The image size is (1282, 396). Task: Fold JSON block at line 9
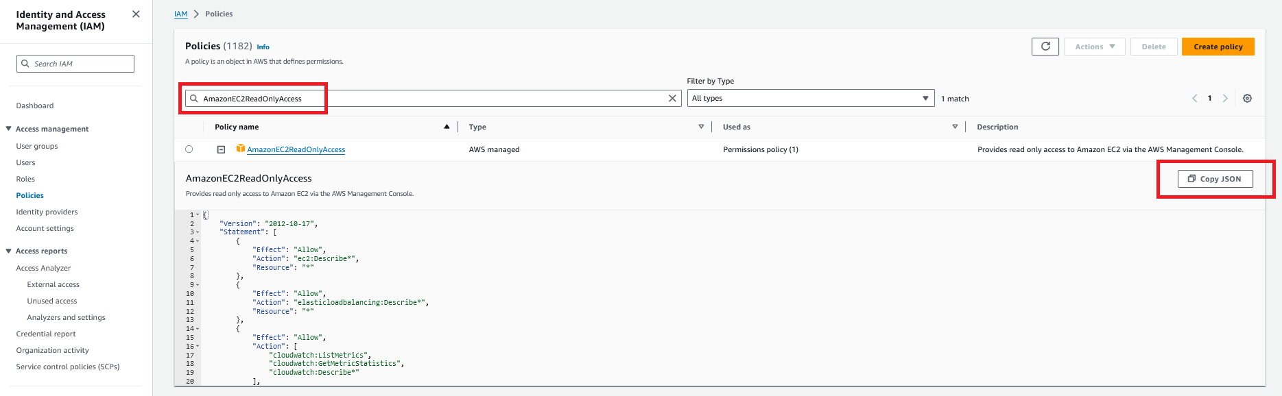[x=198, y=285]
